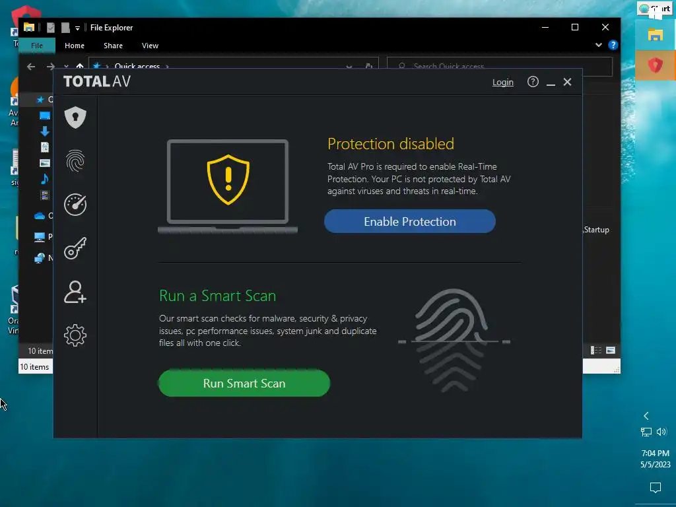Click the Quick Access Toolbar customize dropdown arrow
Viewport: 676px width, 507px height.
tap(78, 28)
